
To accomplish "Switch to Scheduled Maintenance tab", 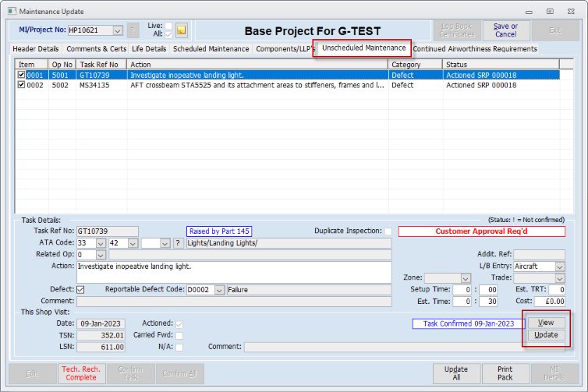I will click(211, 49).
